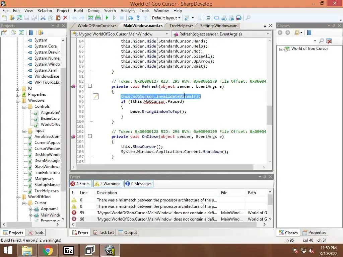Expand the IO folder node
The width and height of the screenshot is (343, 257).
click(17, 89)
